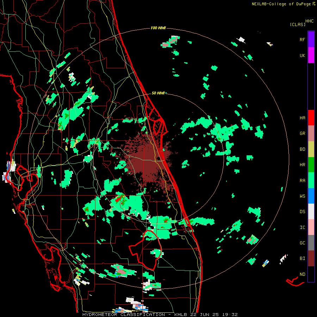
Task: Click the RA legend label
Action: tap(302, 180)
